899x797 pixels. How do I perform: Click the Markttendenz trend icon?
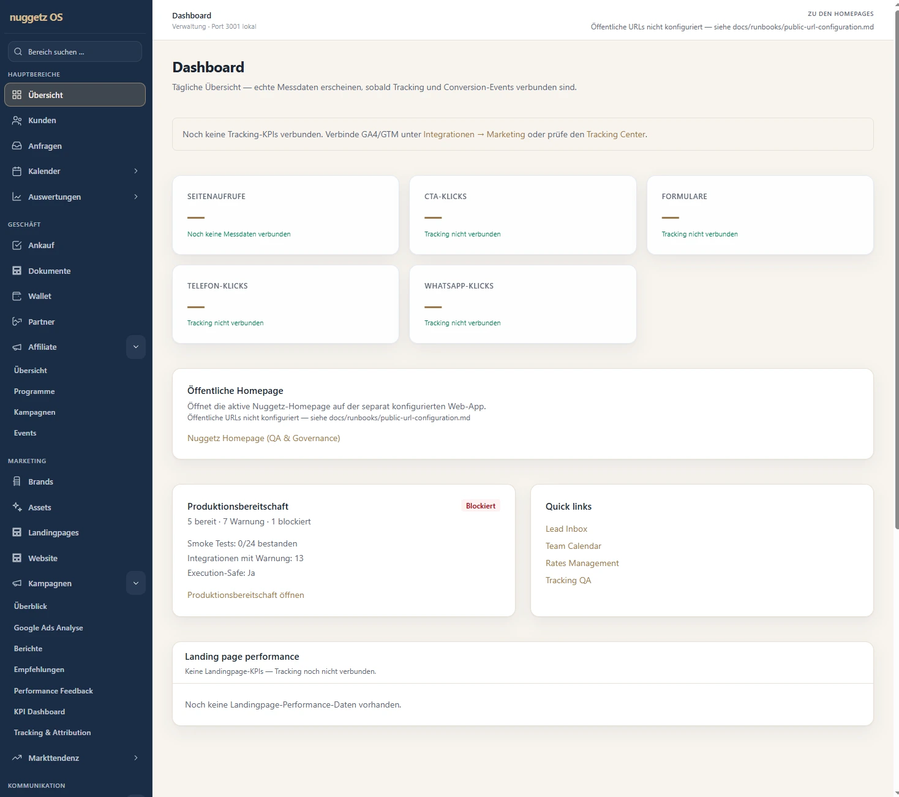coord(17,758)
